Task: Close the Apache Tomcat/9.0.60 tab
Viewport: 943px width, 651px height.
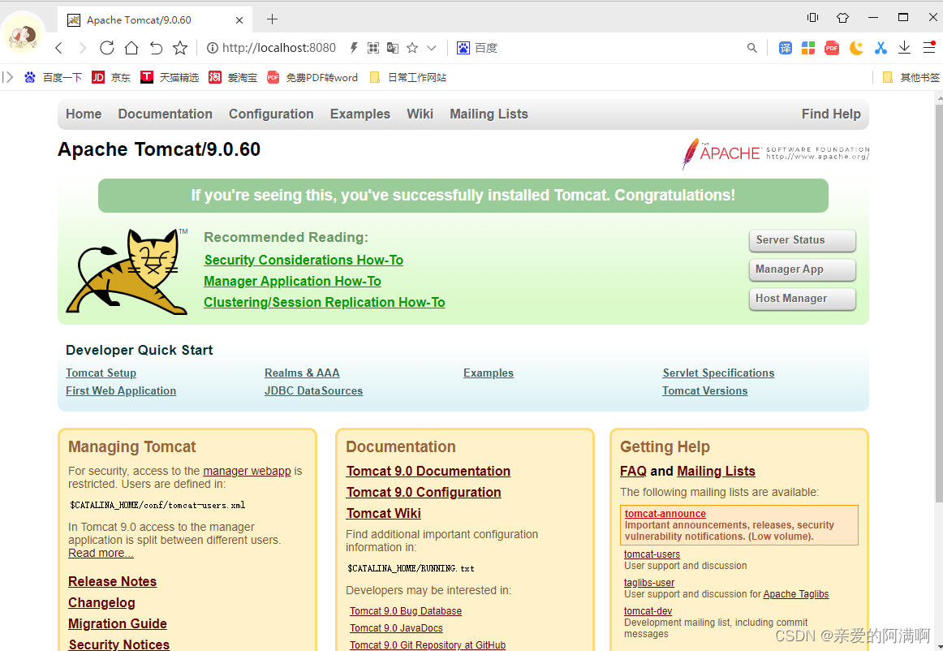Action: coord(239,19)
